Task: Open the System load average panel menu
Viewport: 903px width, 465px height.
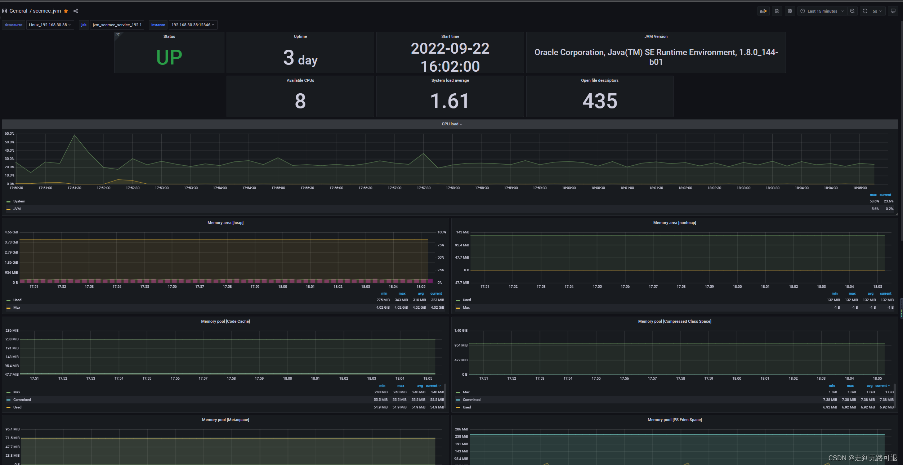Action: (450, 80)
